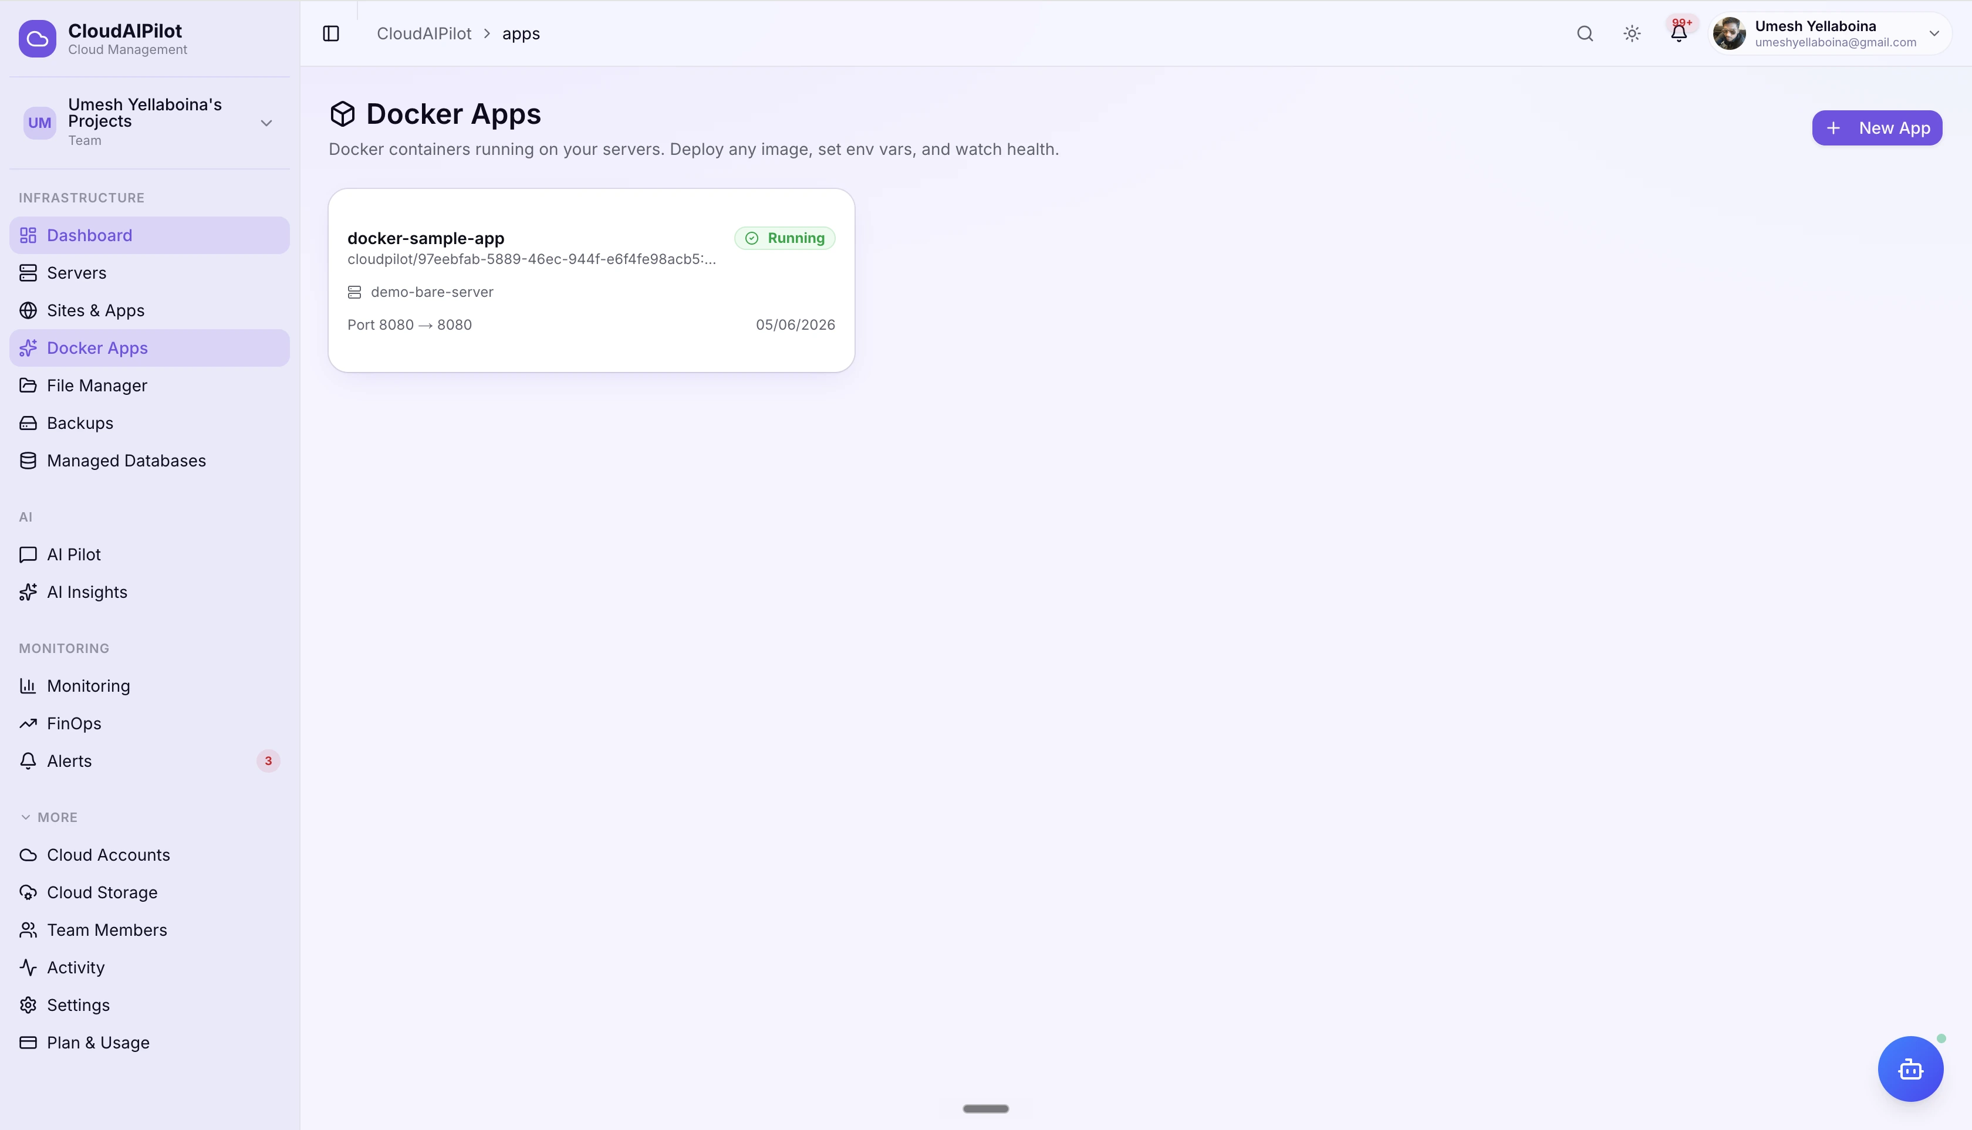The image size is (1972, 1130).
Task: Open Sites & Apps menu label
Action: coord(96,310)
